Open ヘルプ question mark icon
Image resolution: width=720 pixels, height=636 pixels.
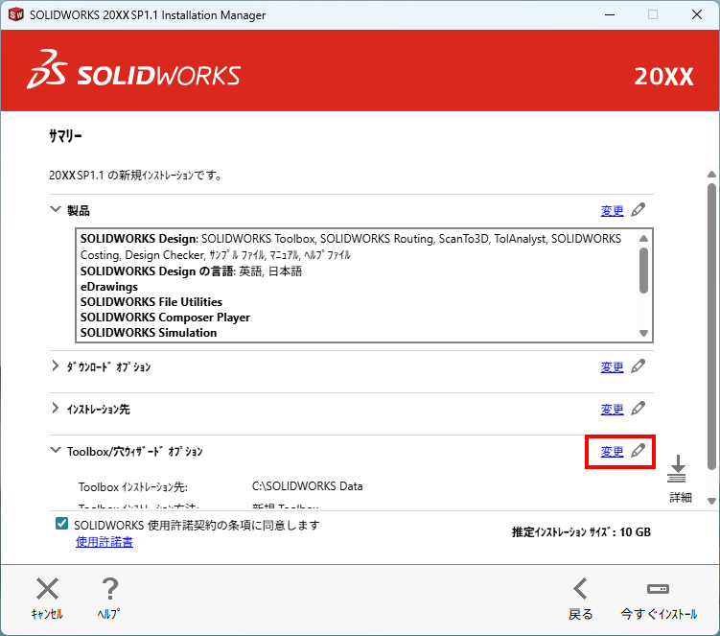pos(109,589)
